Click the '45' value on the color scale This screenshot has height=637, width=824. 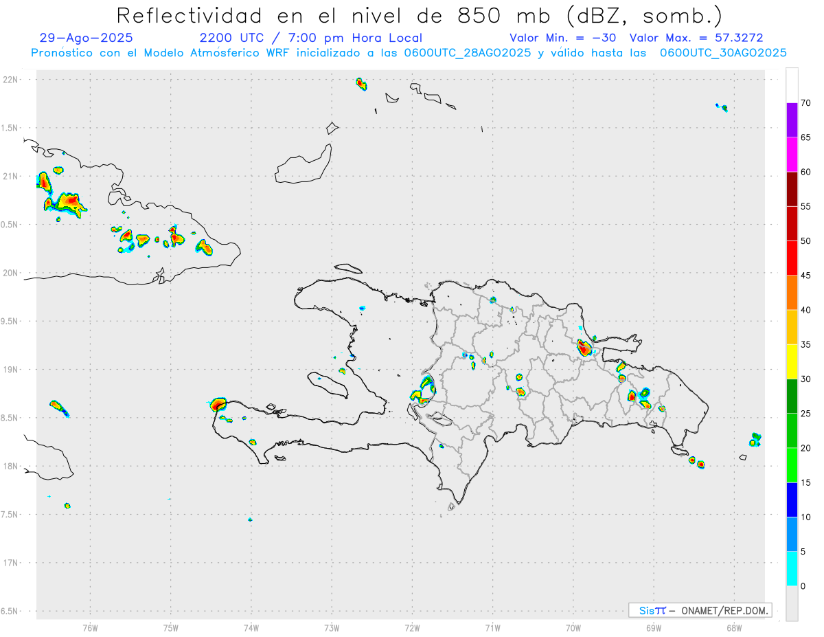(x=806, y=276)
